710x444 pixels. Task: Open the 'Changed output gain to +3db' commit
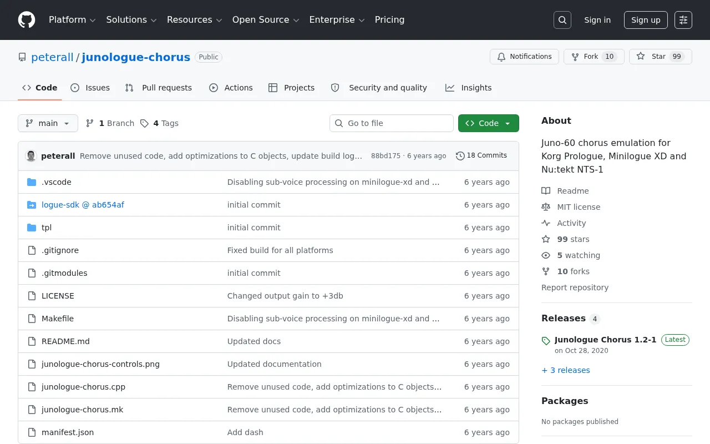(x=285, y=296)
